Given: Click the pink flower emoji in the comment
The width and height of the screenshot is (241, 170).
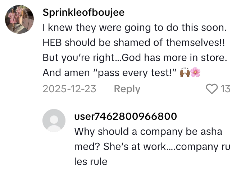Looking at the screenshot, I should click(195, 73).
